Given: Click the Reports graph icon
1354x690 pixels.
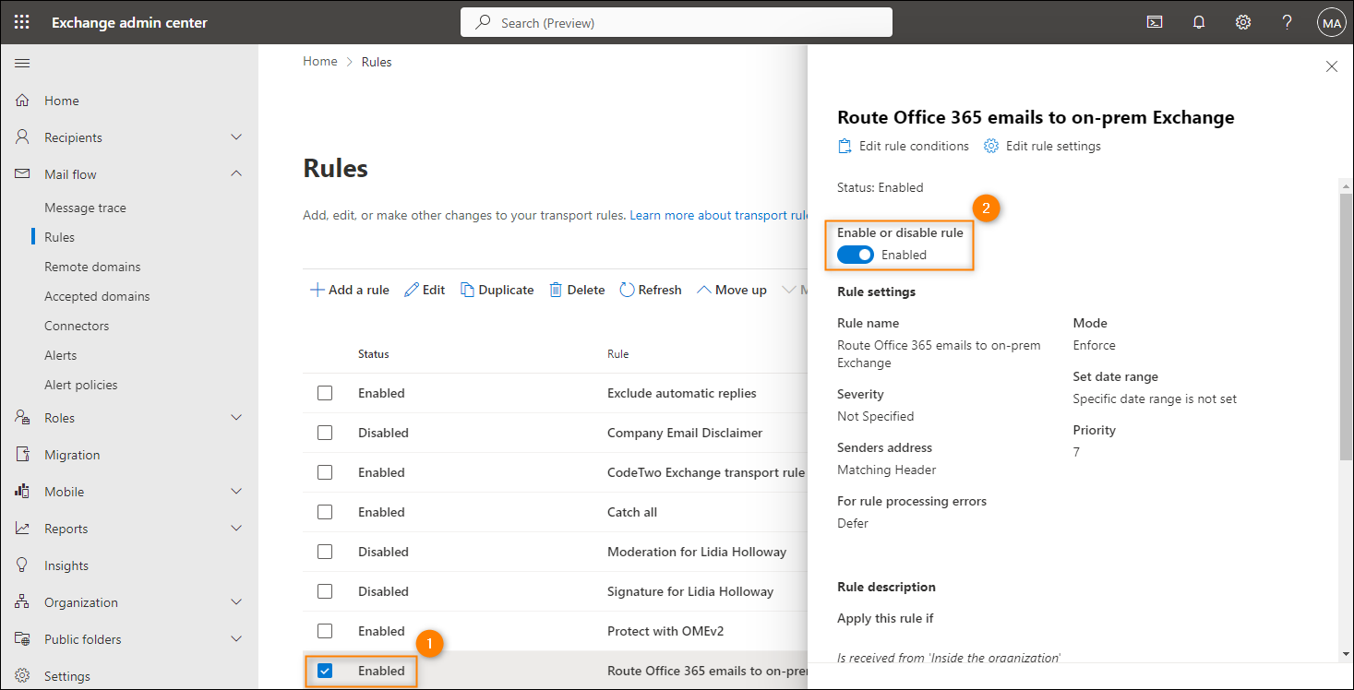Looking at the screenshot, I should click(23, 529).
